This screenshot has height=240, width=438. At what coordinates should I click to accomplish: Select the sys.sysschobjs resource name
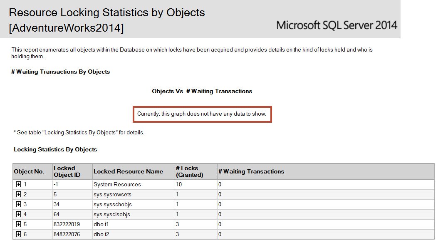click(113, 204)
